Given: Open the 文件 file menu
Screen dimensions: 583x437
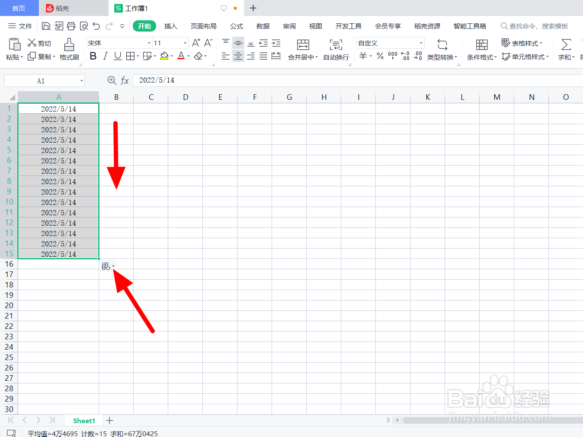Looking at the screenshot, I should coord(20,26).
